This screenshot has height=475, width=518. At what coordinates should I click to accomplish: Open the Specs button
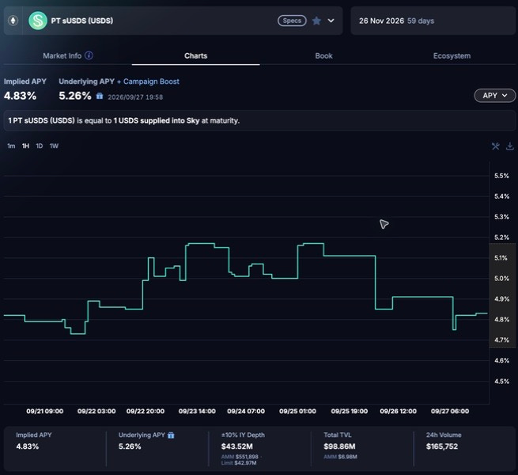tap(292, 21)
